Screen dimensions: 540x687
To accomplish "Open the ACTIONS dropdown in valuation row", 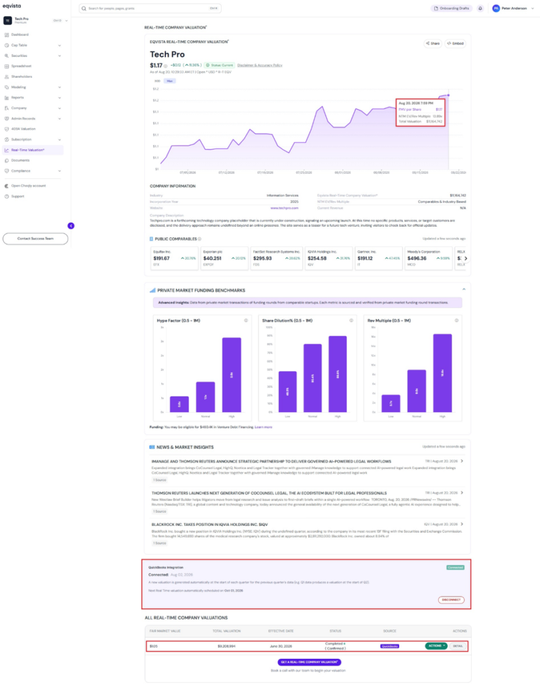I will coord(436,646).
